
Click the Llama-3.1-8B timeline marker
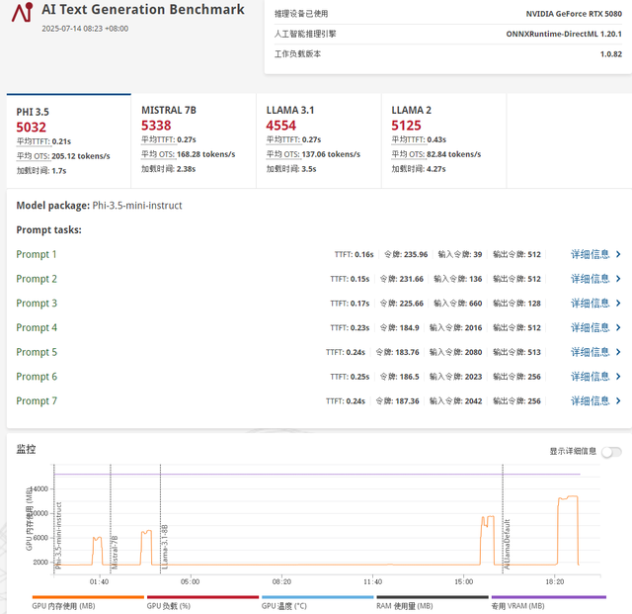point(165,547)
